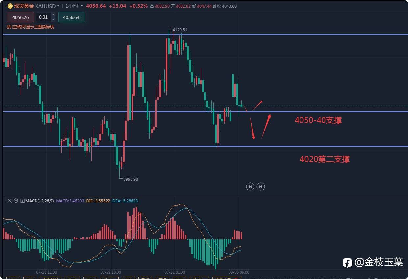This screenshot has width=408, height=279.
Task: Click the green dot on the latest candlestick
Action: (241, 106)
